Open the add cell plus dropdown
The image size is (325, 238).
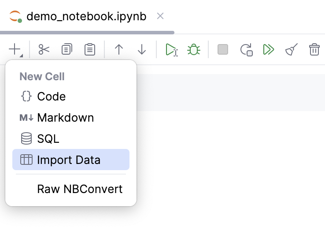(x=15, y=49)
